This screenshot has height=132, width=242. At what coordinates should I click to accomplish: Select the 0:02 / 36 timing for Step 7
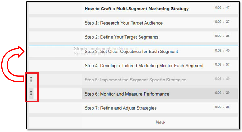[x=222, y=107]
